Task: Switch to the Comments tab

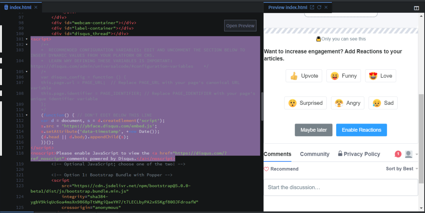Action: (277, 154)
